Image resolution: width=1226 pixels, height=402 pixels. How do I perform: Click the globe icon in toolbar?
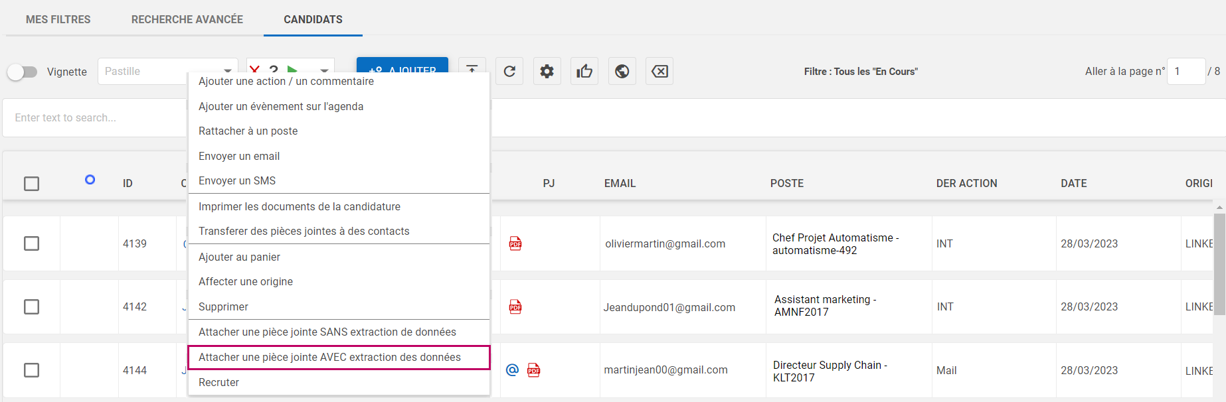point(622,71)
